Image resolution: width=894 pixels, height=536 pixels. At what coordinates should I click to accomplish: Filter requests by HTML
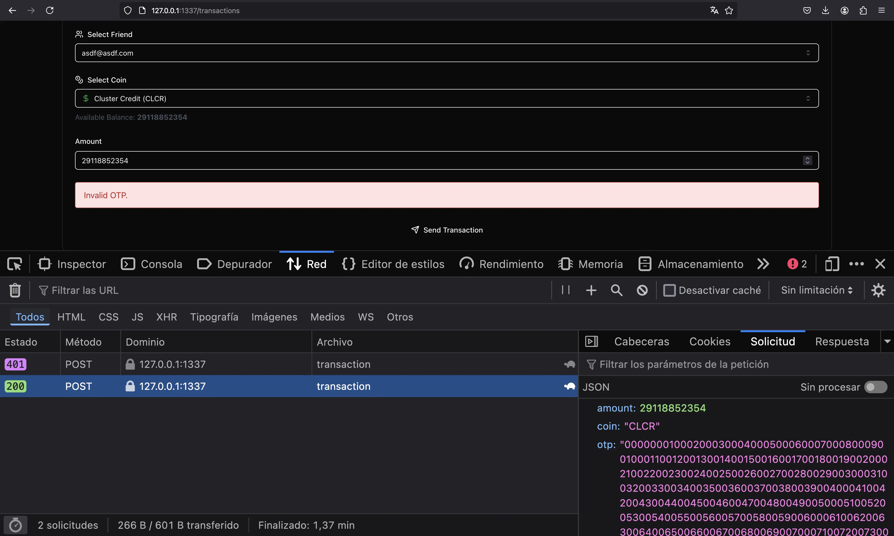71,317
